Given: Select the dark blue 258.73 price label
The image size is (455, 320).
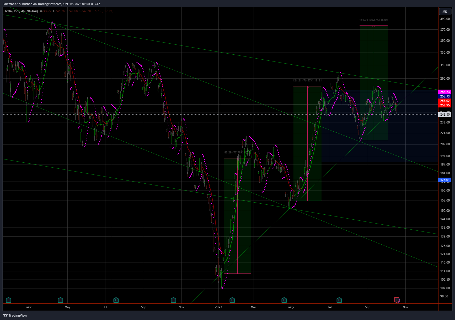Looking at the screenshot, I should tap(445, 96).
